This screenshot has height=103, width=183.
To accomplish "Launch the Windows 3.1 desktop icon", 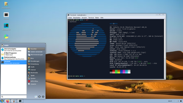I will point(6,25).
